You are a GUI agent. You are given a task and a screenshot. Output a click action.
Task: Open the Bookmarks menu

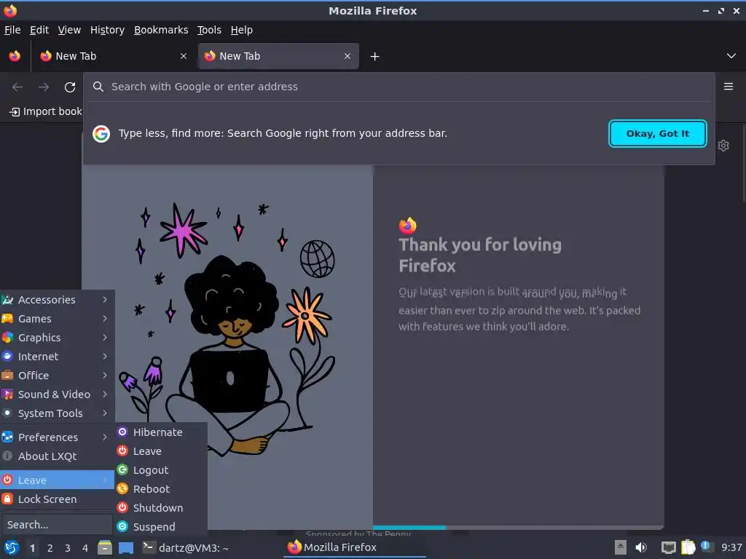click(161, 30)
